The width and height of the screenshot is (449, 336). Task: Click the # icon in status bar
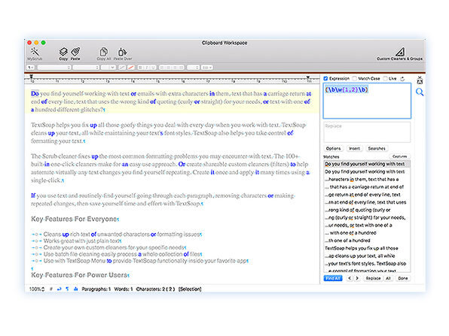(51, 289)
